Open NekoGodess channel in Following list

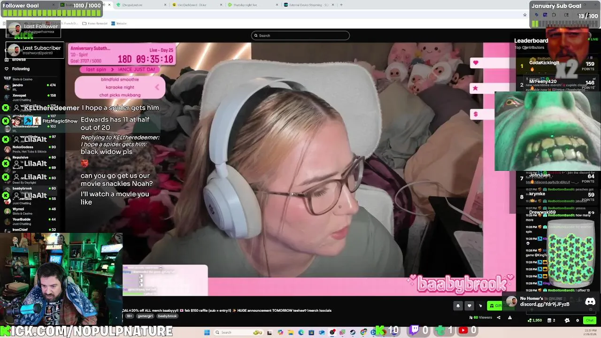(x=31, y=149)
